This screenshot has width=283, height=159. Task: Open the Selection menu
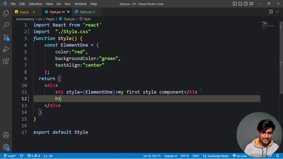(35, 4)
